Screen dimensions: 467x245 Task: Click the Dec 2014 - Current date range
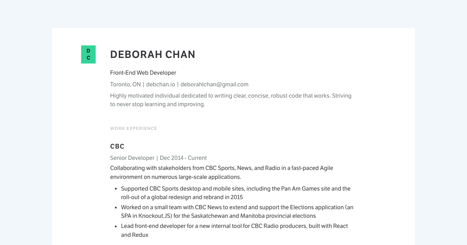pos(183,158)
